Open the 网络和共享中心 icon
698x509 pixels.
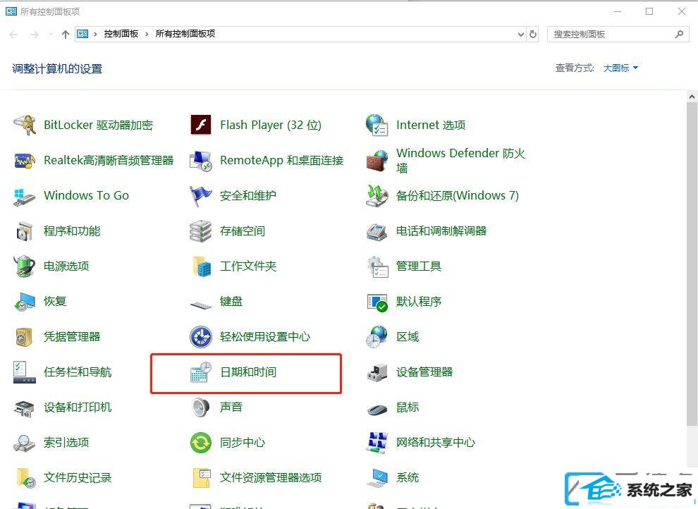[x=377, y=443]
